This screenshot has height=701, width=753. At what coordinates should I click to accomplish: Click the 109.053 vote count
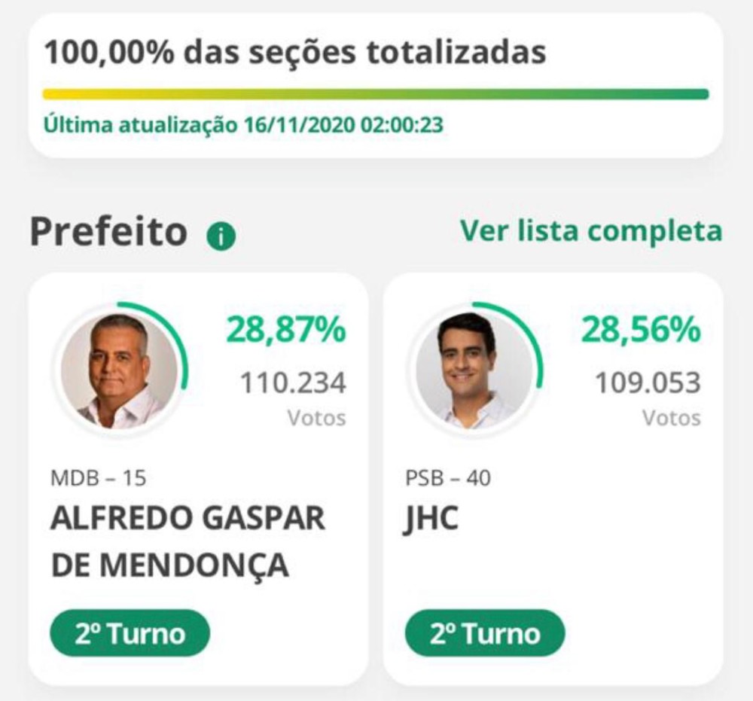(x=648, y=383)
